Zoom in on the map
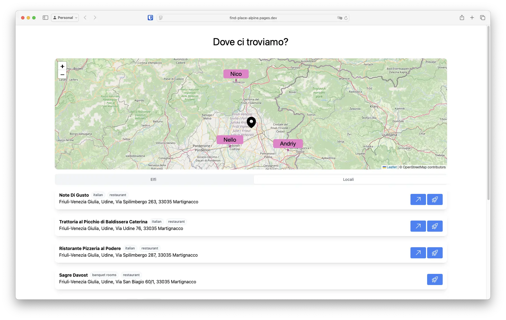 tap(62, 66)
